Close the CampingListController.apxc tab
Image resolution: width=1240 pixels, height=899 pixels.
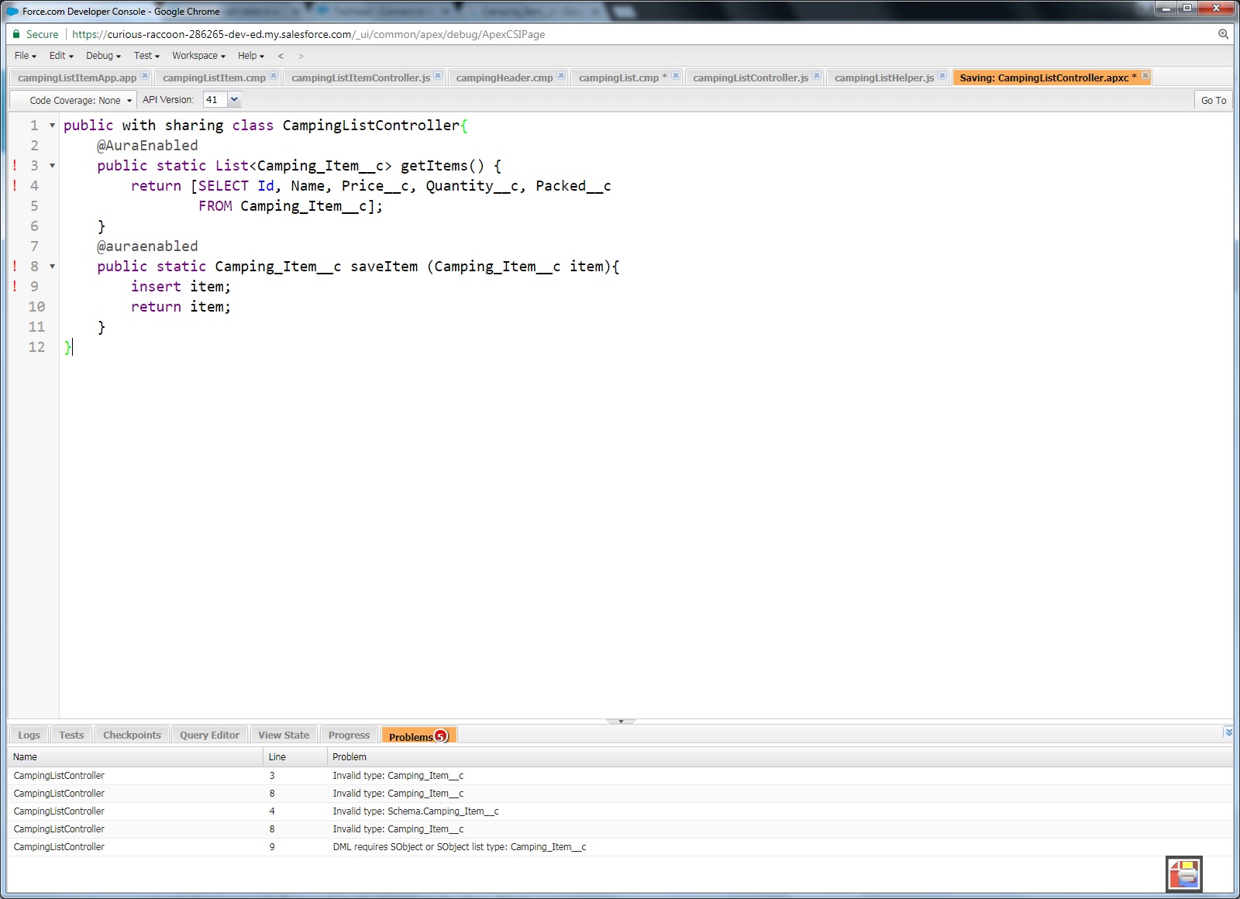pyautogui.click(x=1145, y=75)
